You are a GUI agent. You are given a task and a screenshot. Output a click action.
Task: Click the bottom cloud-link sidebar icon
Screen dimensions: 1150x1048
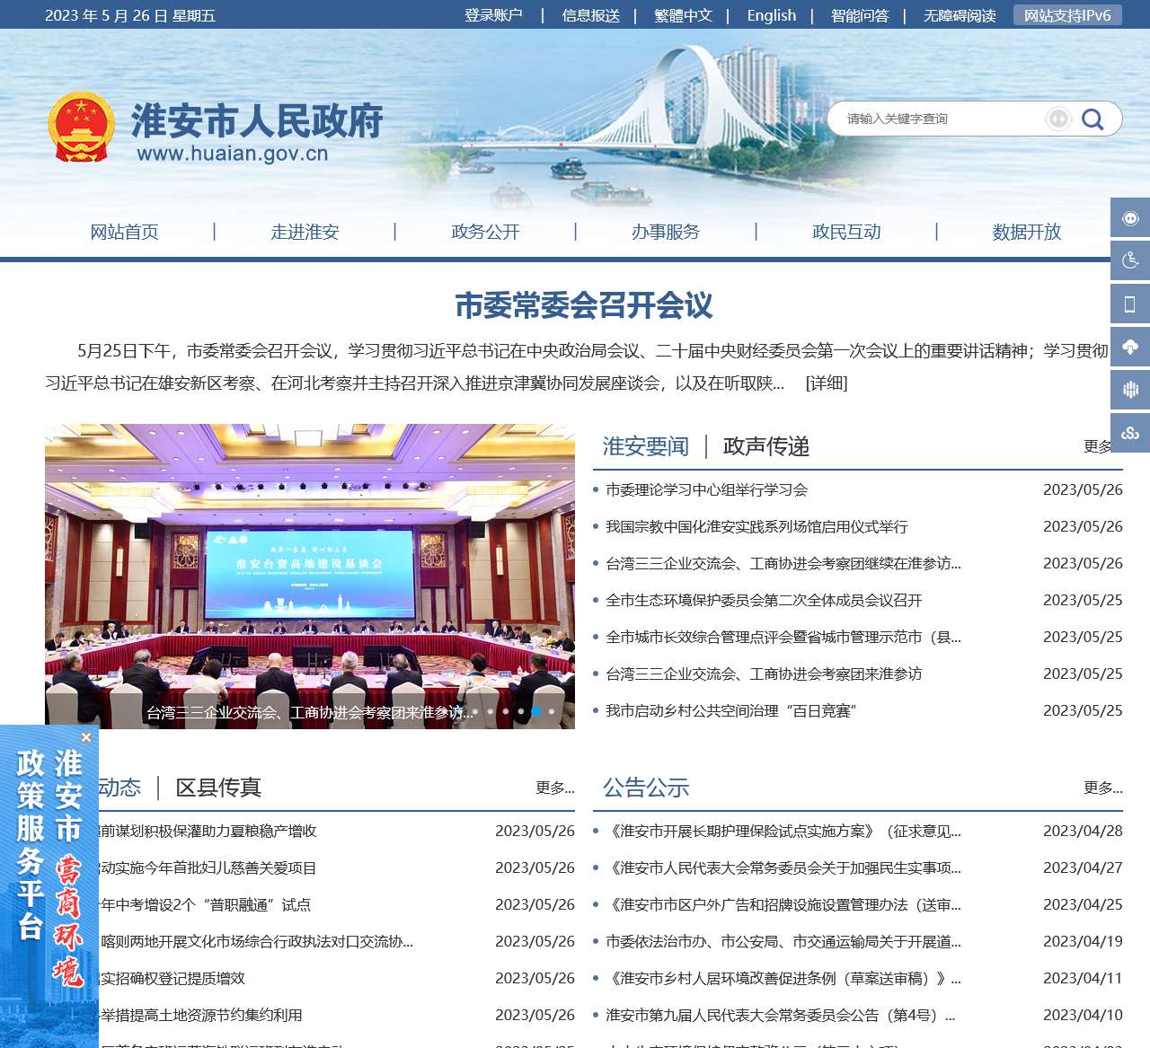pyautogui.click(x=1130, y=434)
